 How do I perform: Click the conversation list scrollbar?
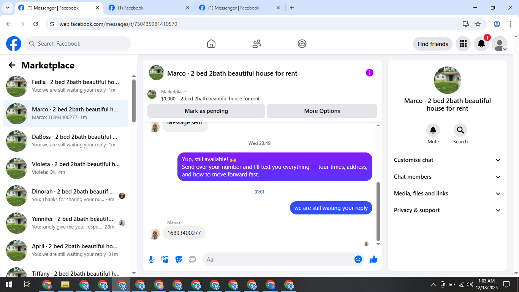click(134, 101)
